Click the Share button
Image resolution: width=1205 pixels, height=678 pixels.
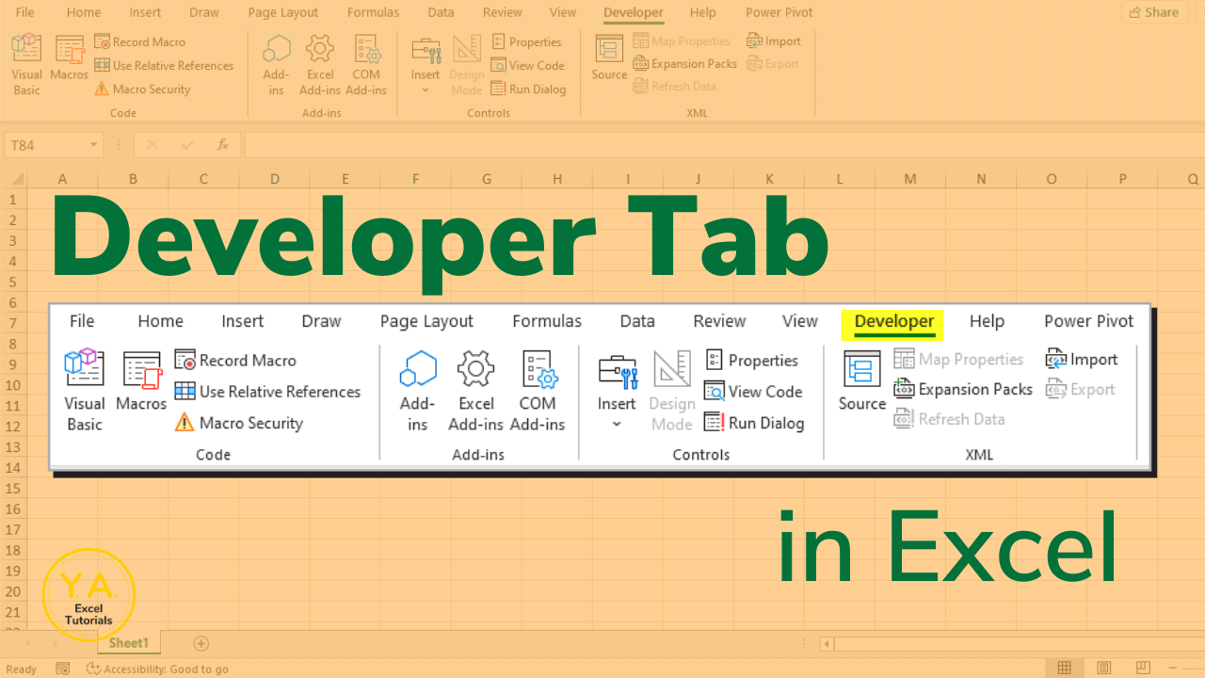point(1153,12)
